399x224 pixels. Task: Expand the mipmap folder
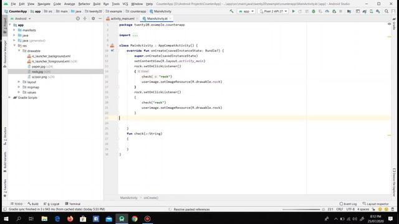pos(19,87)
